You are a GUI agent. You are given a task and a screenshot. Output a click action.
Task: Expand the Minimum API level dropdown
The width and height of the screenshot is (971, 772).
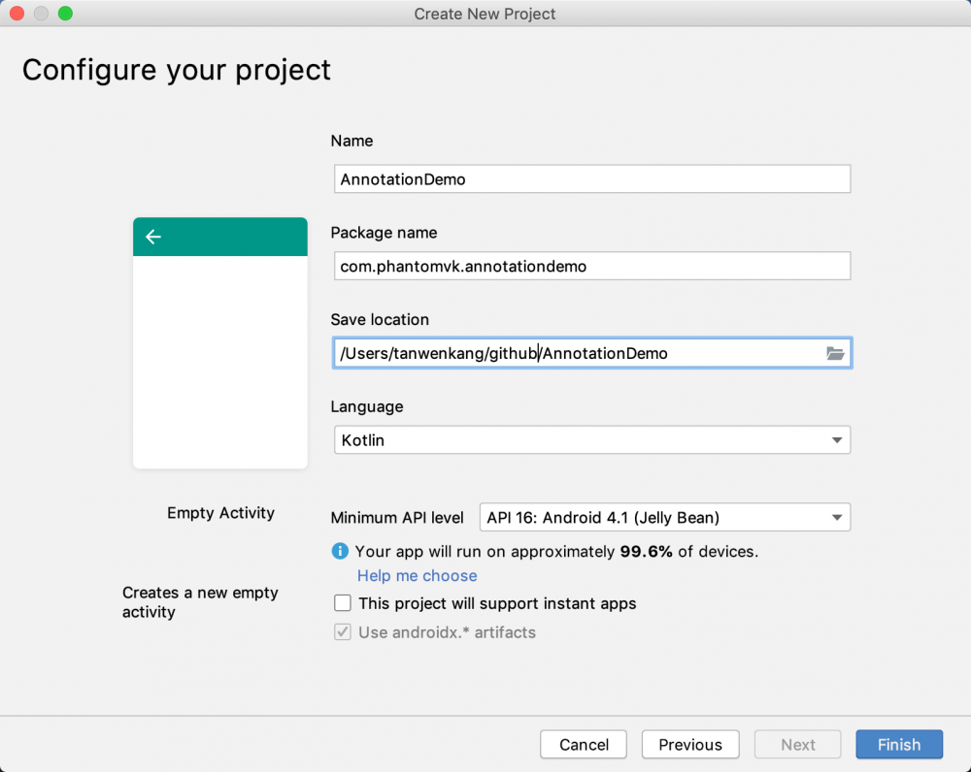665,518
